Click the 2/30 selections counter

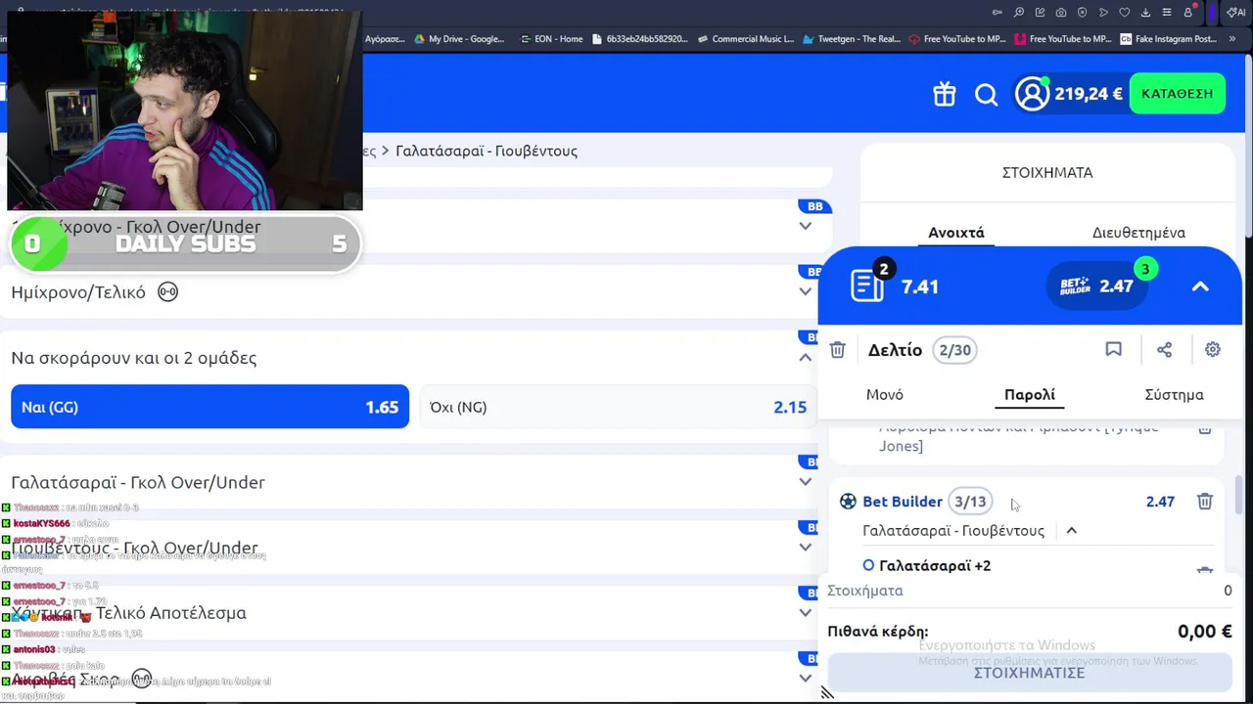pyautogui.click(x=954, y=350)
